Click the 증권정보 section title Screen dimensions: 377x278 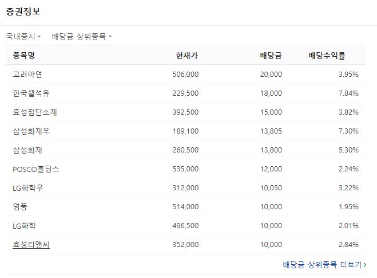(x=23, y=11)
